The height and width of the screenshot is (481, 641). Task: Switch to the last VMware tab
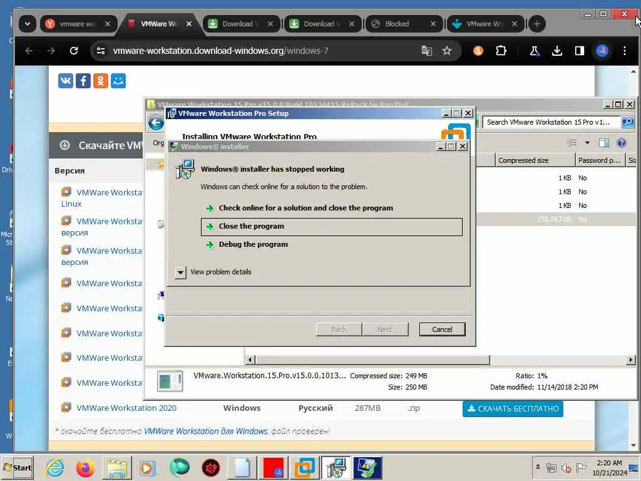tap(485, 24)
